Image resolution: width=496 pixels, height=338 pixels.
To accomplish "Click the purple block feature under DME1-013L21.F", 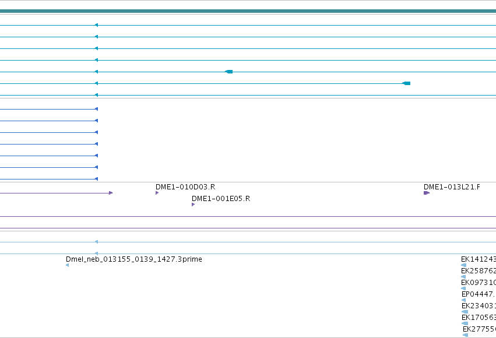I will (427, 193).
